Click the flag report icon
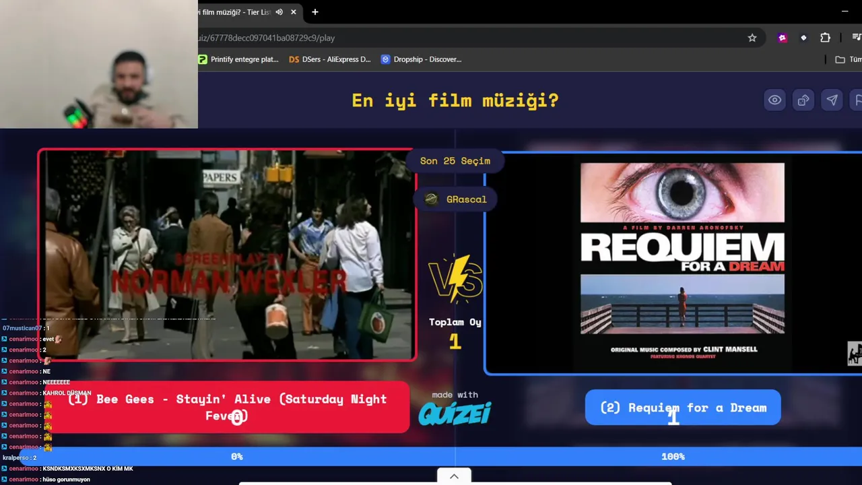 coord(857,100)
